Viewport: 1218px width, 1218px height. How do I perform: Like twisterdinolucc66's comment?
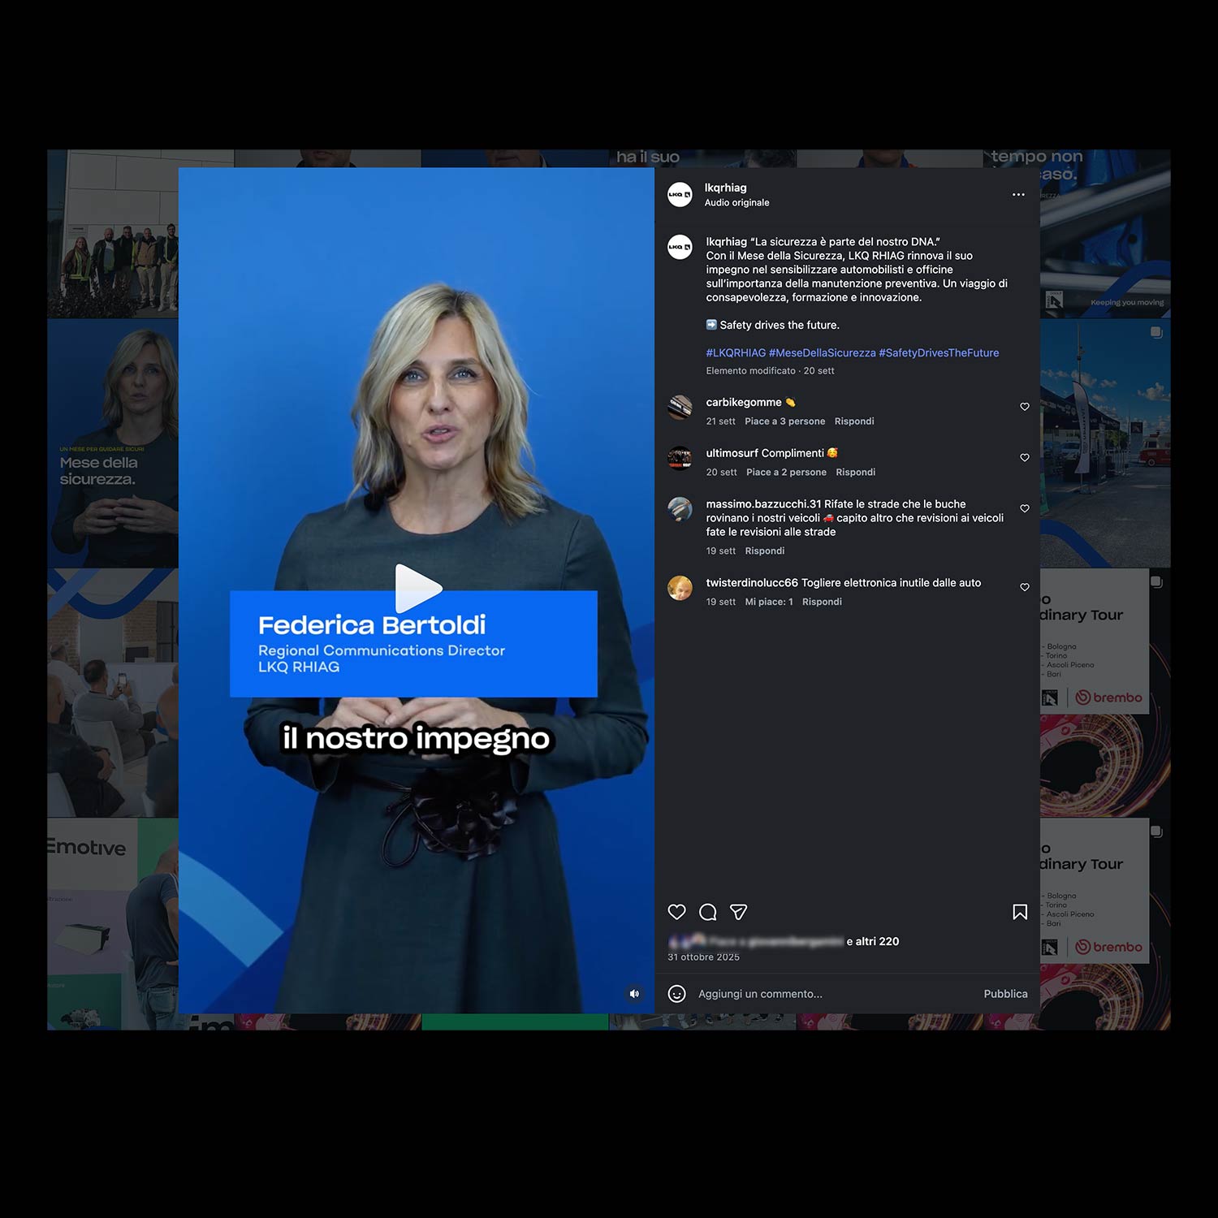click(x=1025, y=587)
